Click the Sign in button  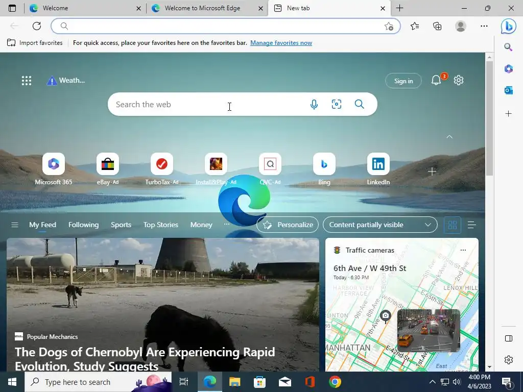[x=403, y=81]
